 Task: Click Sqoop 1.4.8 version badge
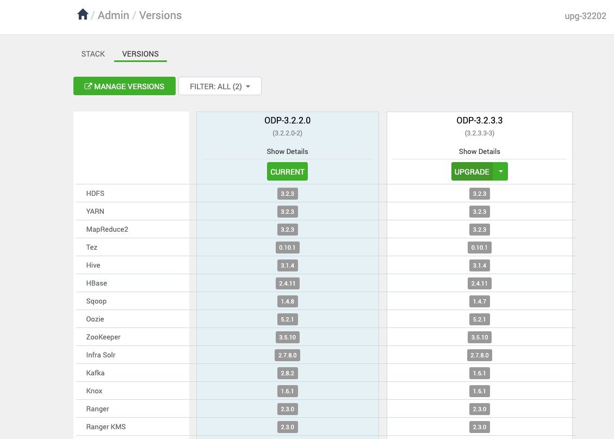(x=287, y=301)
